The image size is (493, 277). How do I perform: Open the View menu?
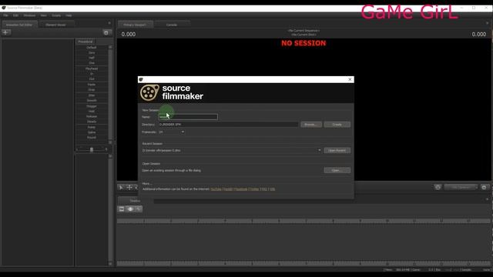43,15
